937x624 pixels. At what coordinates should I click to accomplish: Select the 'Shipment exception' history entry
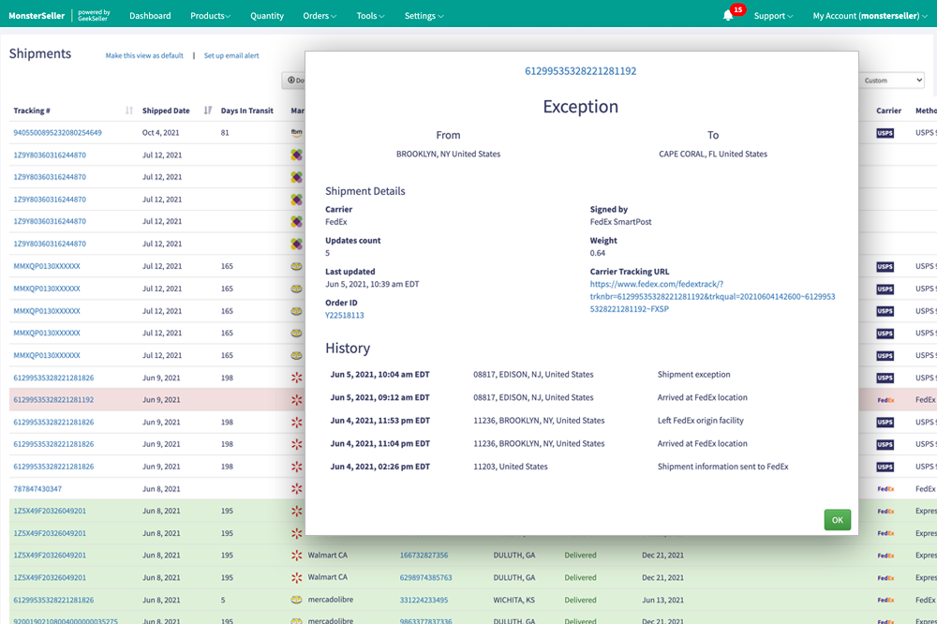click(693, 374)
